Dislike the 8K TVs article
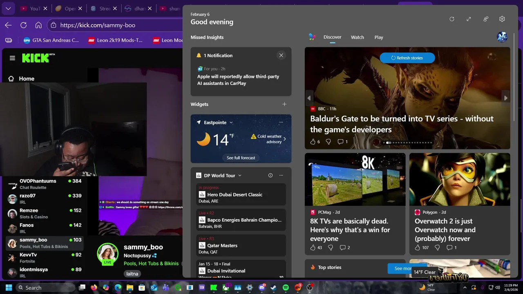Image resolution: width=523 pixels, height=294 pixels. tap(331, 247)
